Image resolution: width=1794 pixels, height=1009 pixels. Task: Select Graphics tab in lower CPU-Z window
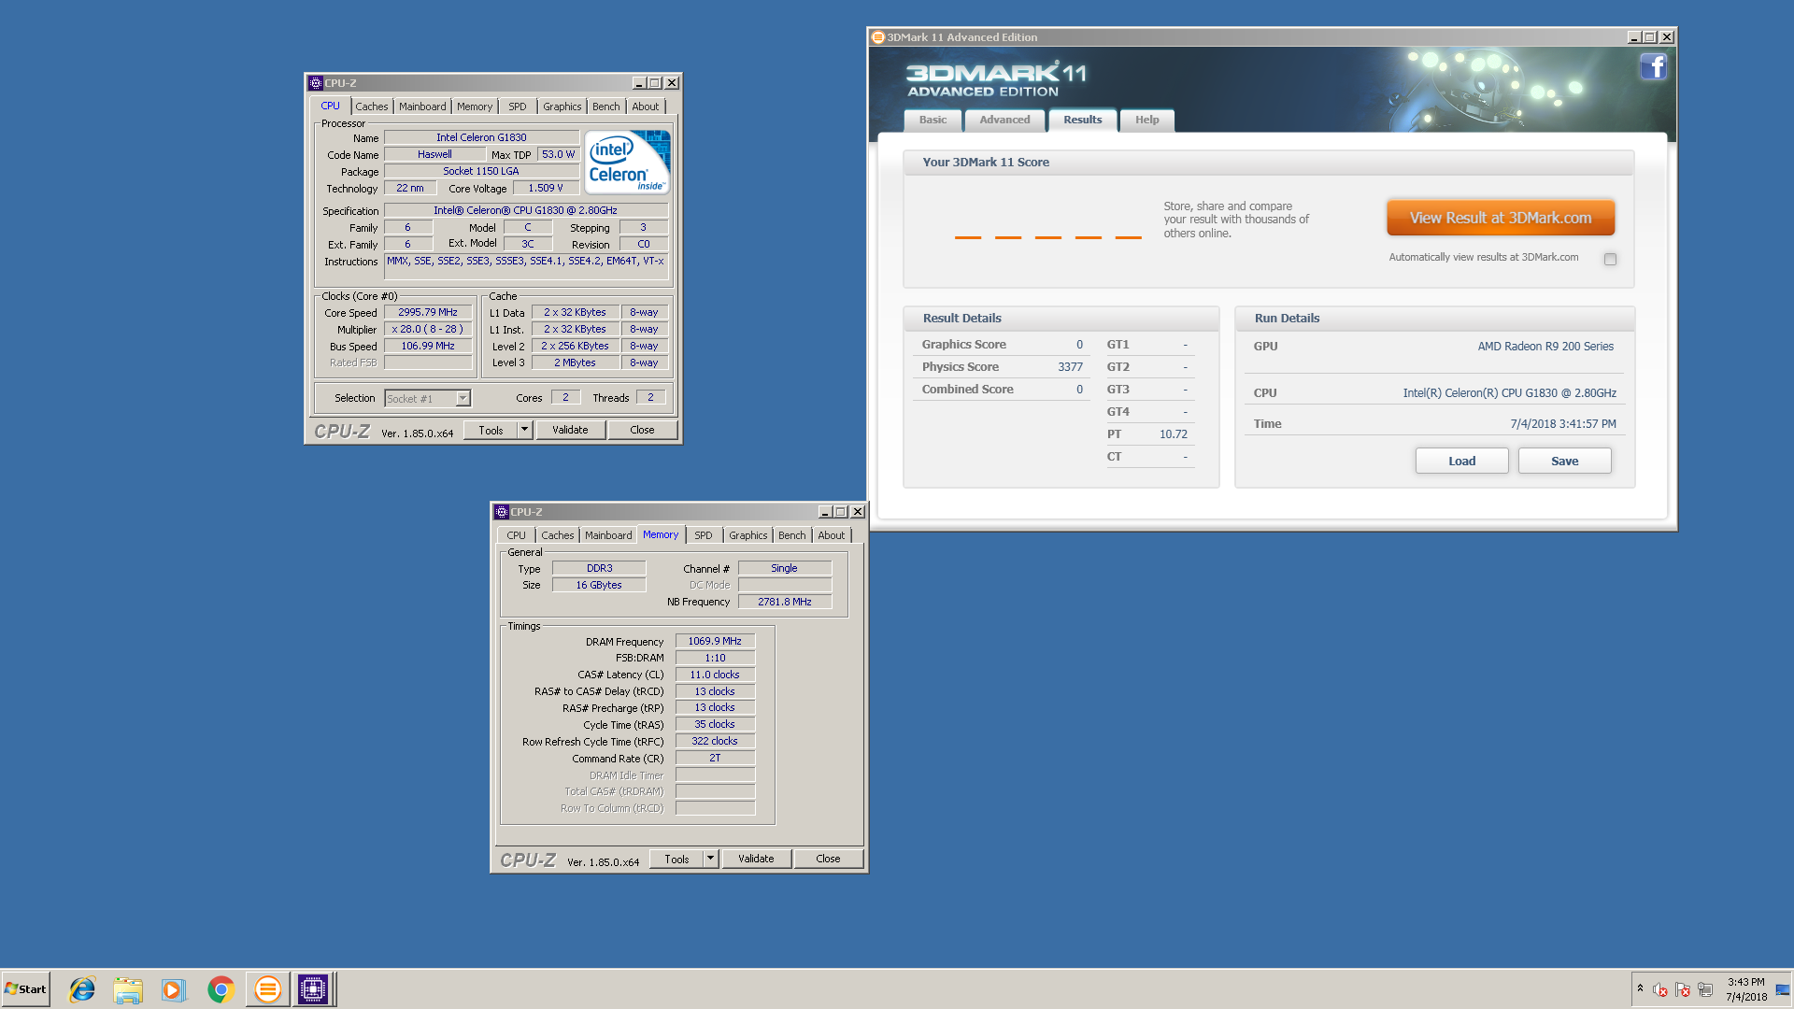click(748, 535)
